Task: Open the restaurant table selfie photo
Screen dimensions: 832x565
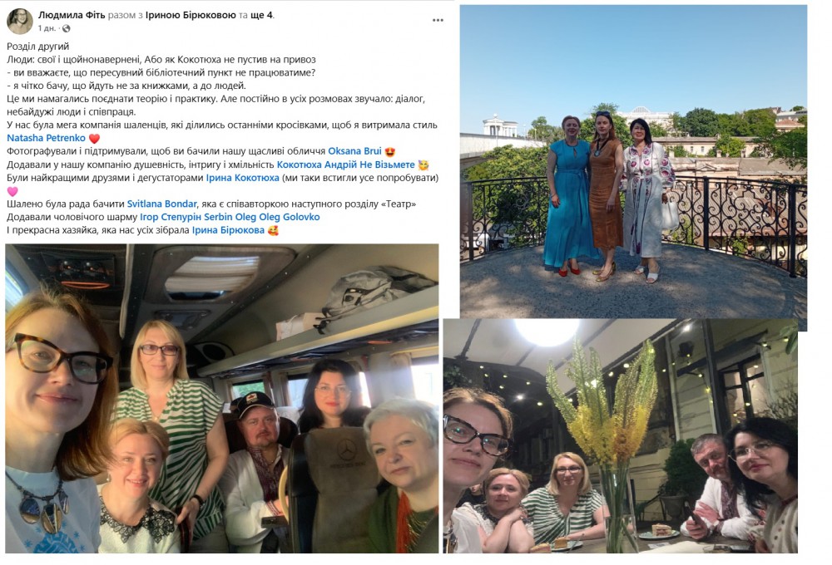Action: coord(621,435)
